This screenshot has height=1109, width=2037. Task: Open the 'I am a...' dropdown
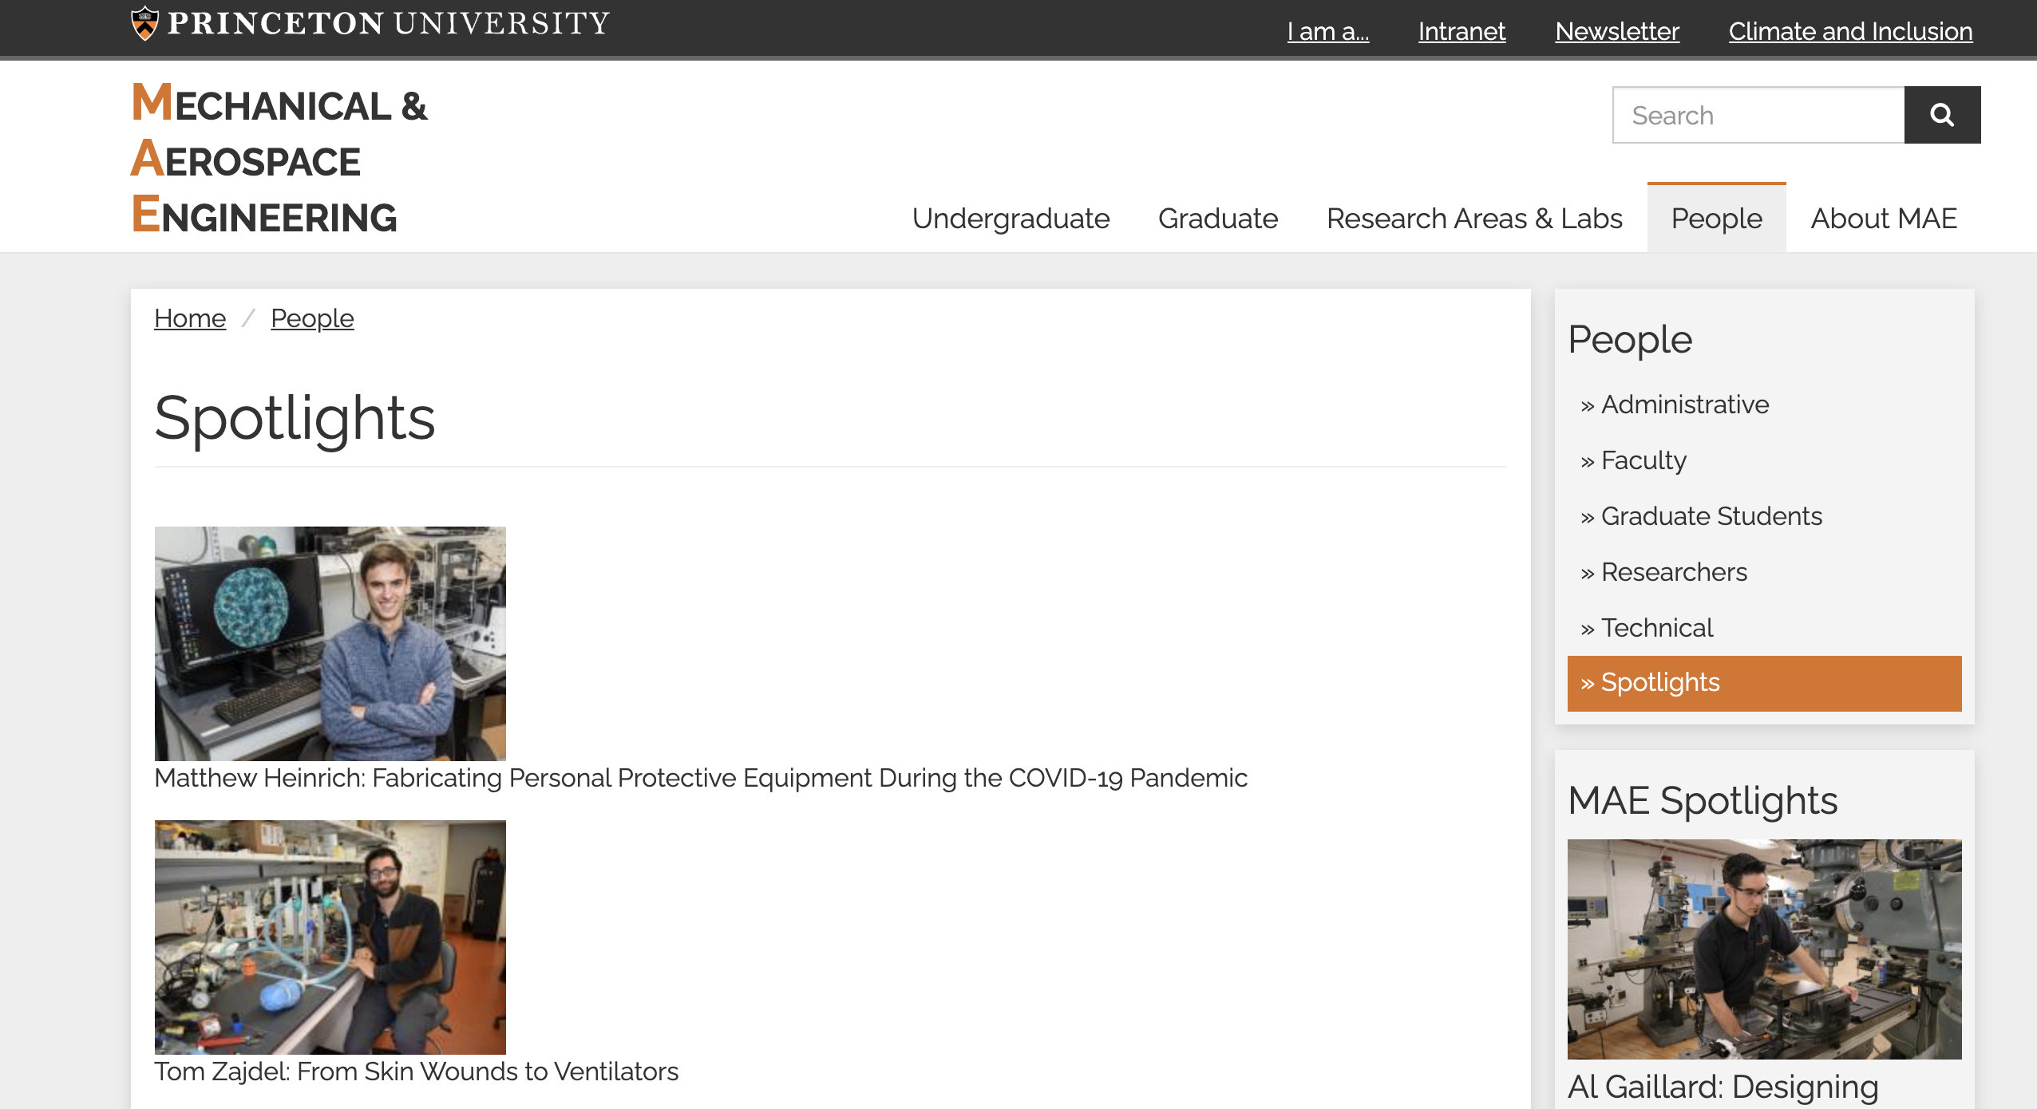(x=1327, y=31)
